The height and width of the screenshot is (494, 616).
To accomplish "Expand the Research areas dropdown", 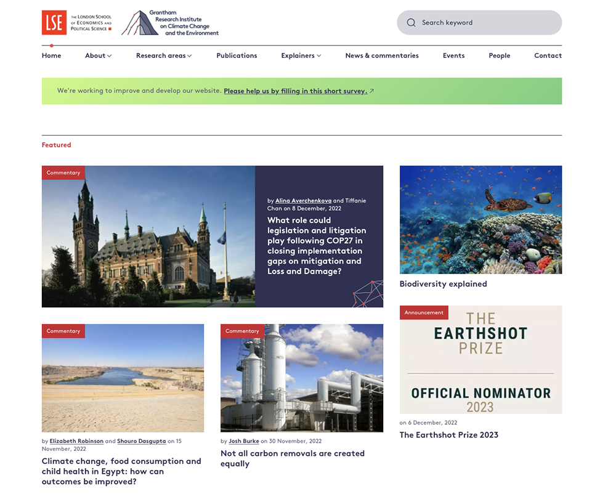I will pos(164,56).
